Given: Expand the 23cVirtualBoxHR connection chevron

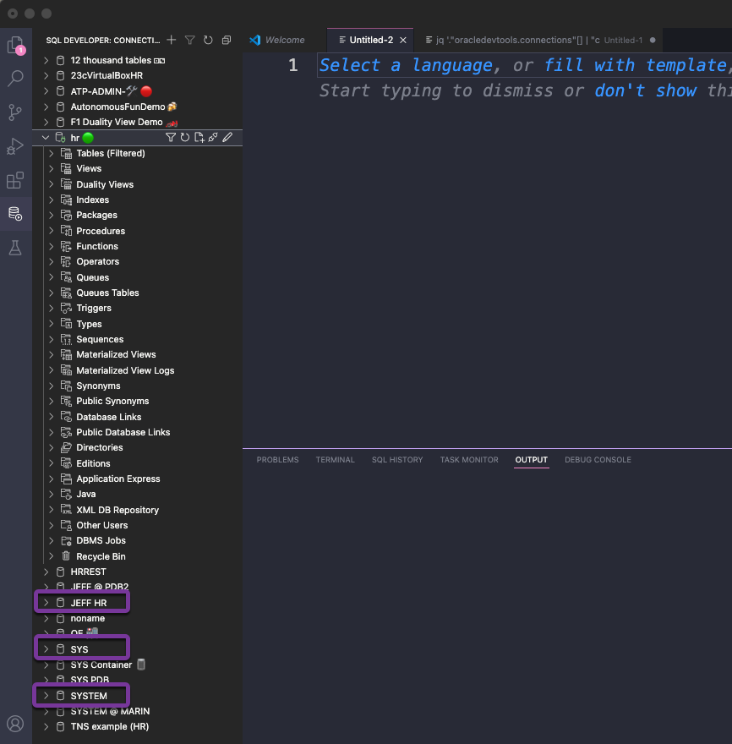Looking at the screenshot, I should pyautogui.click(x=46, y=75).
